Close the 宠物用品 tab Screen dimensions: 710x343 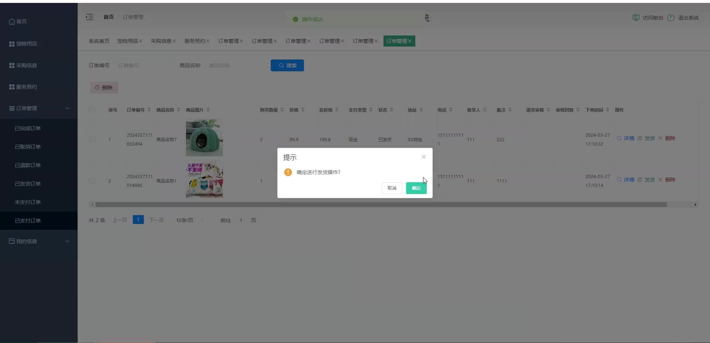(141, 41)
